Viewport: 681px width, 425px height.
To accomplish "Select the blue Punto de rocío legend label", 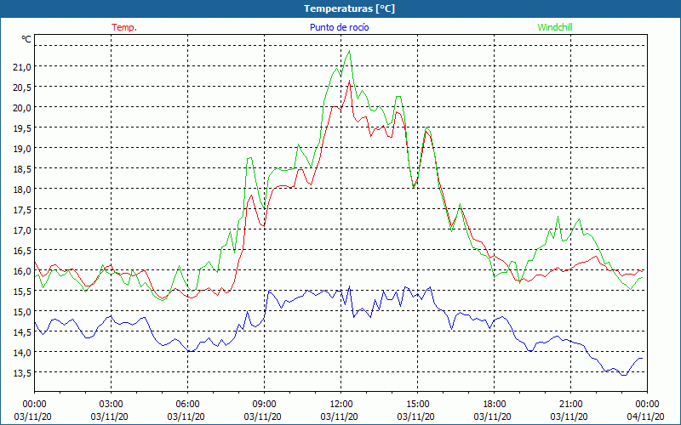I will pos(339,27).
